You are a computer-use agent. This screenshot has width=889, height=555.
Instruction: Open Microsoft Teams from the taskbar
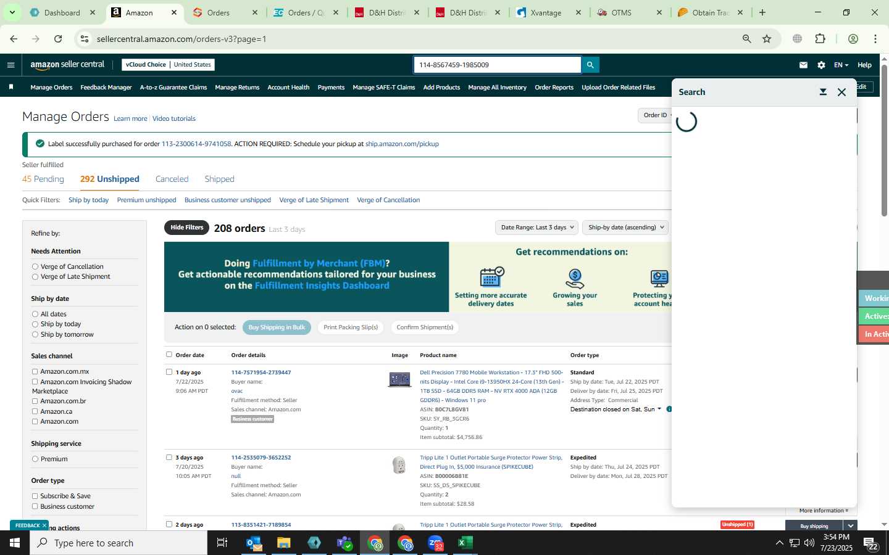(x=344, y=543)
